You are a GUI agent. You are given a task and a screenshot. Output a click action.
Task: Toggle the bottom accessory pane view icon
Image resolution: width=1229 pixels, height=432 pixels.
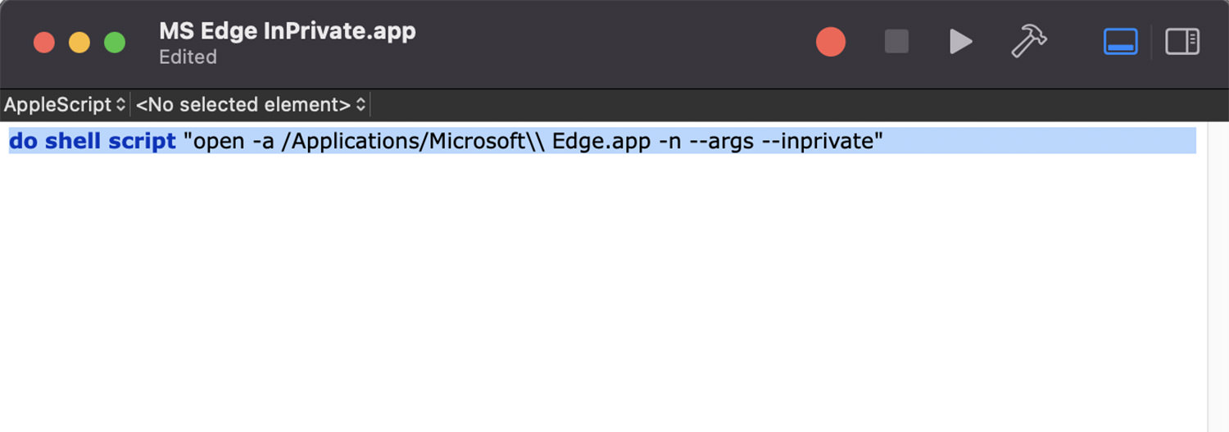click(1120, 42)
